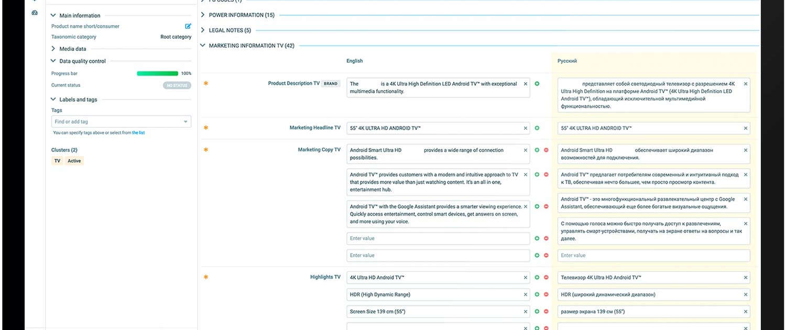This screenshot has width=786, height=330.
Task: Collapse MARKETING INFORMATION TV (42) group
Action: coord(203,46)
